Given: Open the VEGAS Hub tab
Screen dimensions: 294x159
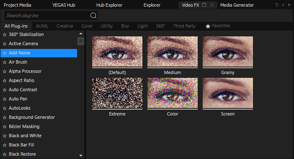Looking at the screenshot, I should click(64, 5).
